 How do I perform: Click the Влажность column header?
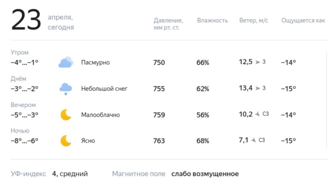[x=212, y=20]
